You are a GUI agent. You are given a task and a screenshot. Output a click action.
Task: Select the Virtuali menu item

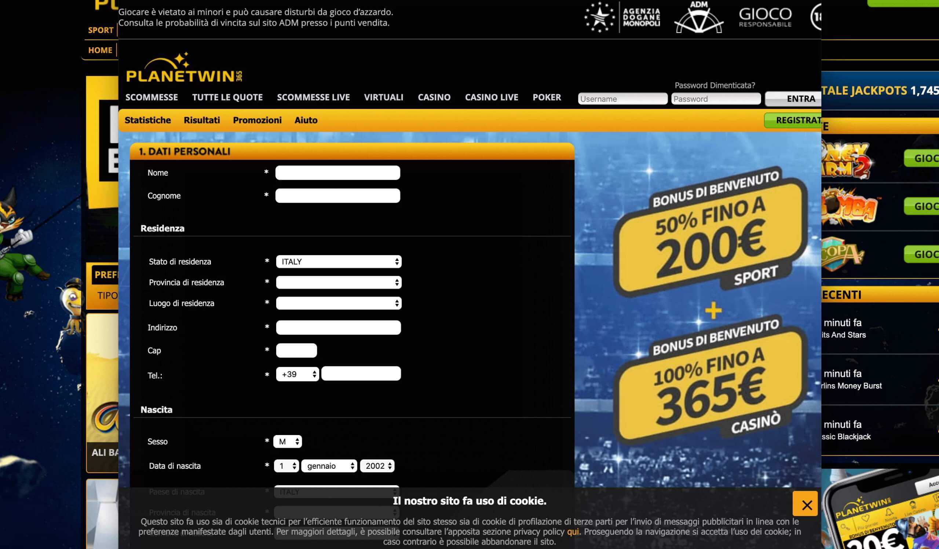[383, 97]
